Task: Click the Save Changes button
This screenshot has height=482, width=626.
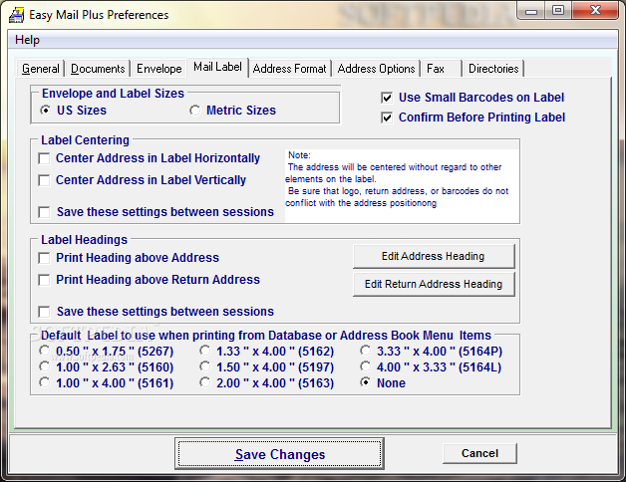Action: click(279, 454)
